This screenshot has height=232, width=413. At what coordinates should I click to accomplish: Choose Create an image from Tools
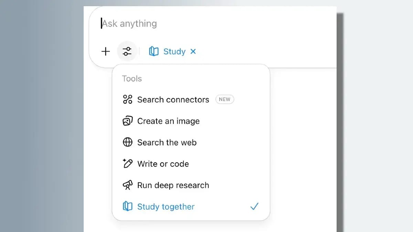point(191,121)
